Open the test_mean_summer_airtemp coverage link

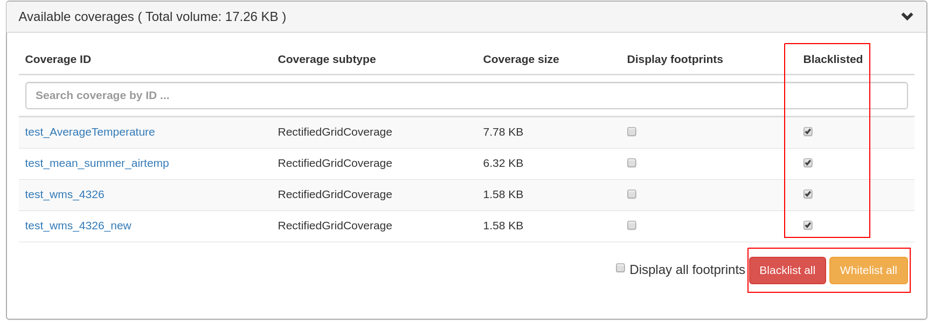(97, 163)
